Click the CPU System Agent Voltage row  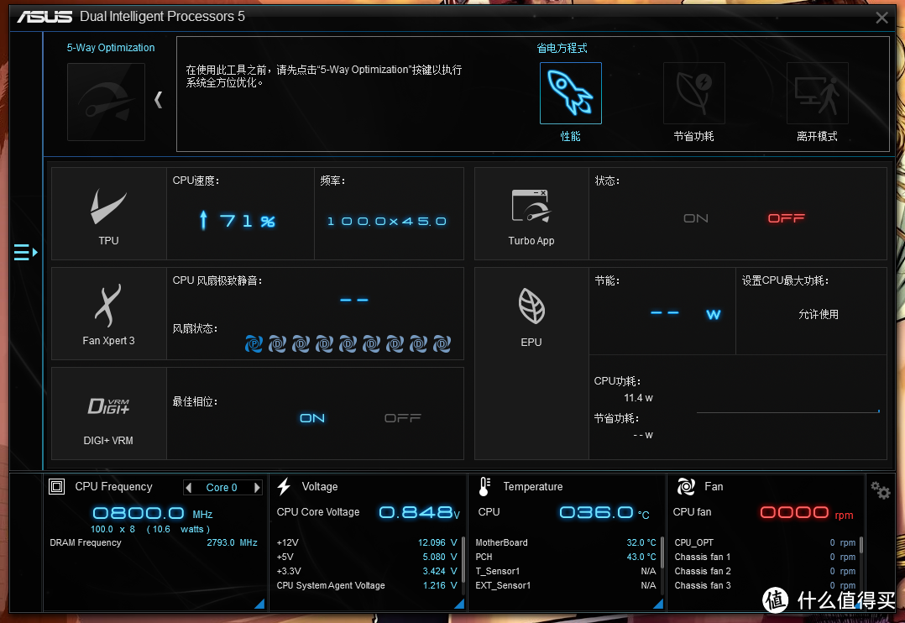click(367, 585)
